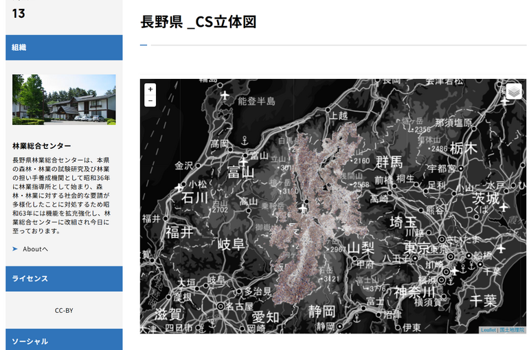The image size is (529, 350).
Task: Click the 静岡 prefecture label on map
Action: point(322,312)
